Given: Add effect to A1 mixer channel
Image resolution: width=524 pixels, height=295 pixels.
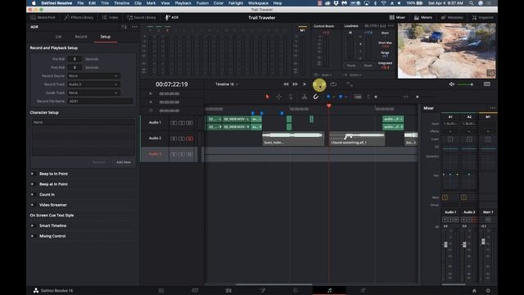Looking at the screenshot, I should [450, 131].
